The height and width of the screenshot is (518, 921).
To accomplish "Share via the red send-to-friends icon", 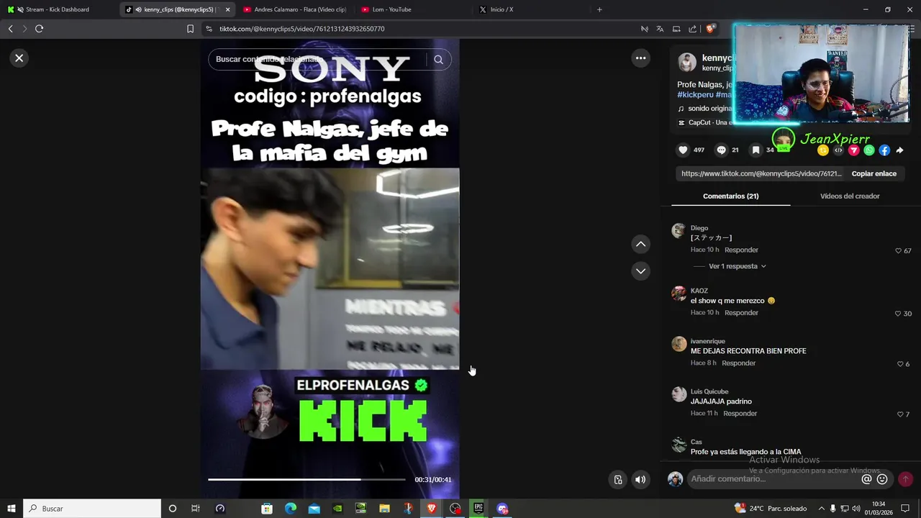I will (853, 150).
